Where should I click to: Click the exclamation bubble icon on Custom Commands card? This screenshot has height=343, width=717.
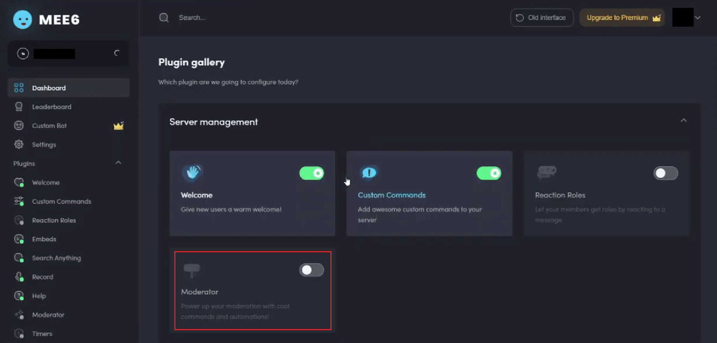[369, 172]
